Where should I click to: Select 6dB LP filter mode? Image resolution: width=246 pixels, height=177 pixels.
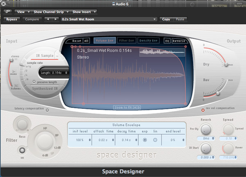[45, 155]
